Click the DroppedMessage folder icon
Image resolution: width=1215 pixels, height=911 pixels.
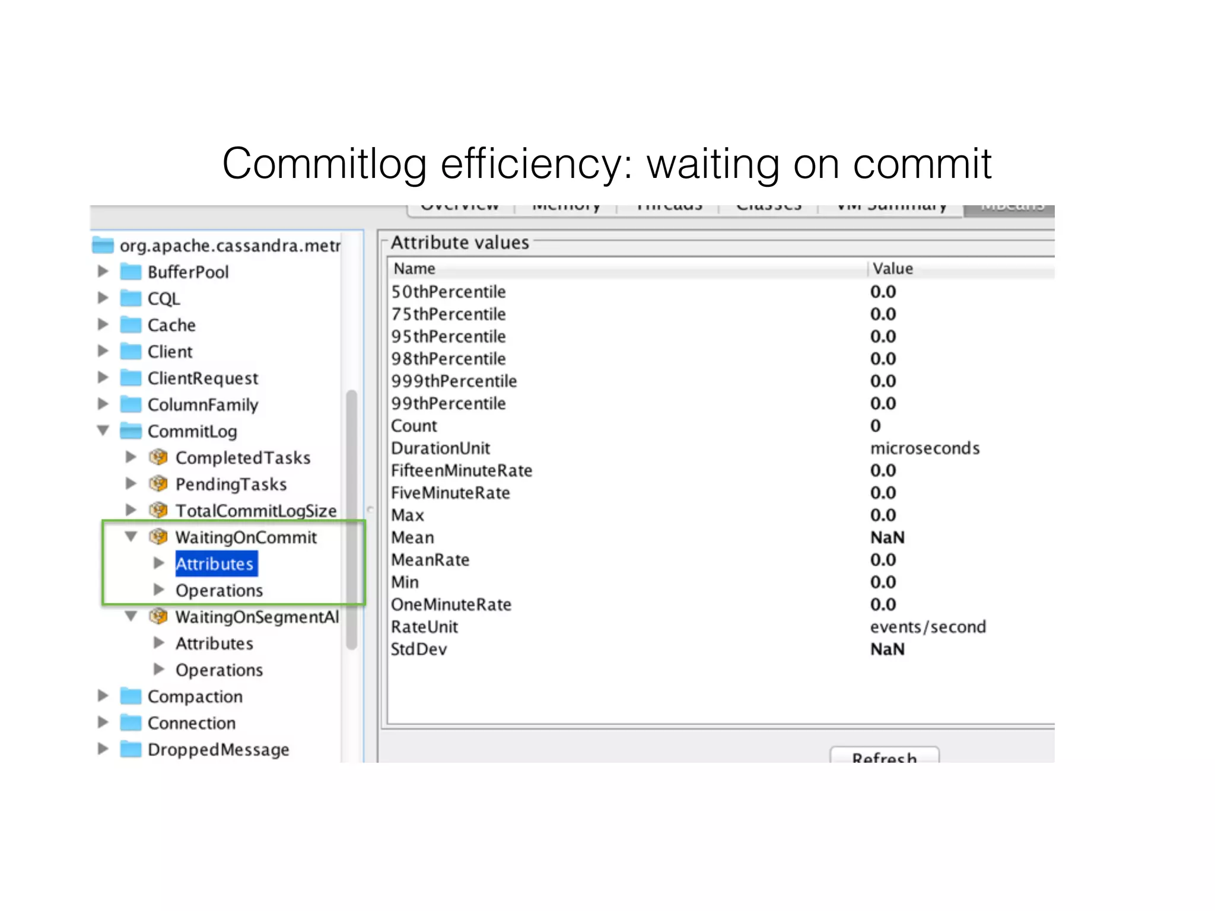131,749
